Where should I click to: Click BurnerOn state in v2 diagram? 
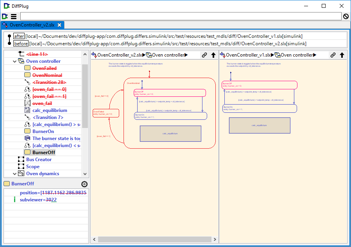pos(170,116)
